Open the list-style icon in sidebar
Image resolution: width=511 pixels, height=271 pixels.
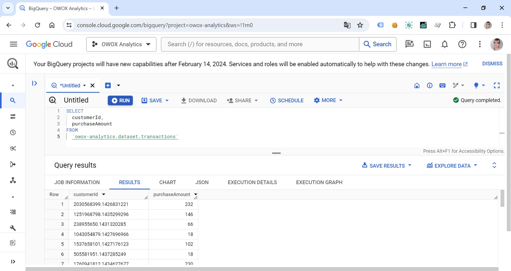click(13, 212)
